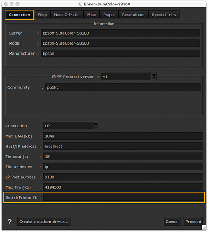
Task: Select the LP connection combo box
Action: coord(71,125)
